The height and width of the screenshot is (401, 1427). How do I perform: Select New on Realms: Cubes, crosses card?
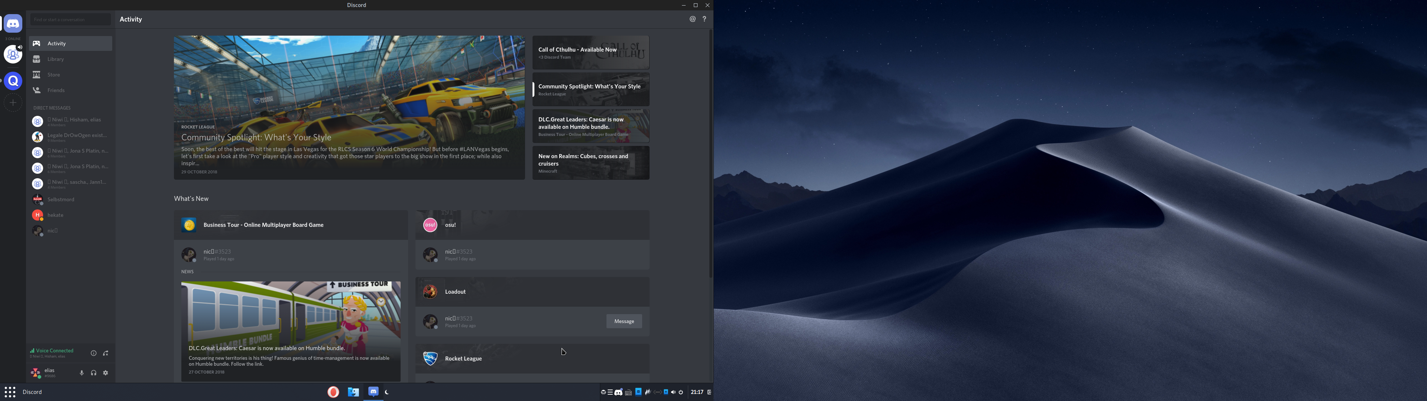click(591, 163)
